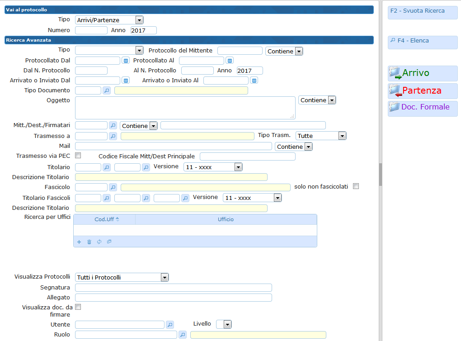
Task: Click the vertical scrollbar handle
Action: (x=381, y=174)
